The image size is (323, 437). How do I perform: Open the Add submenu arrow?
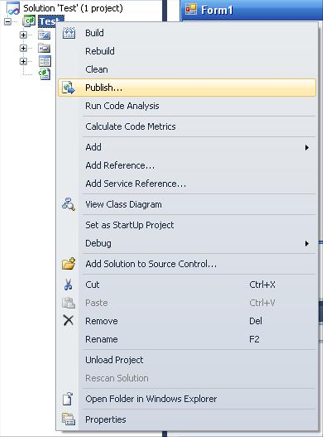pyautogui.click(x=307, y=147)
